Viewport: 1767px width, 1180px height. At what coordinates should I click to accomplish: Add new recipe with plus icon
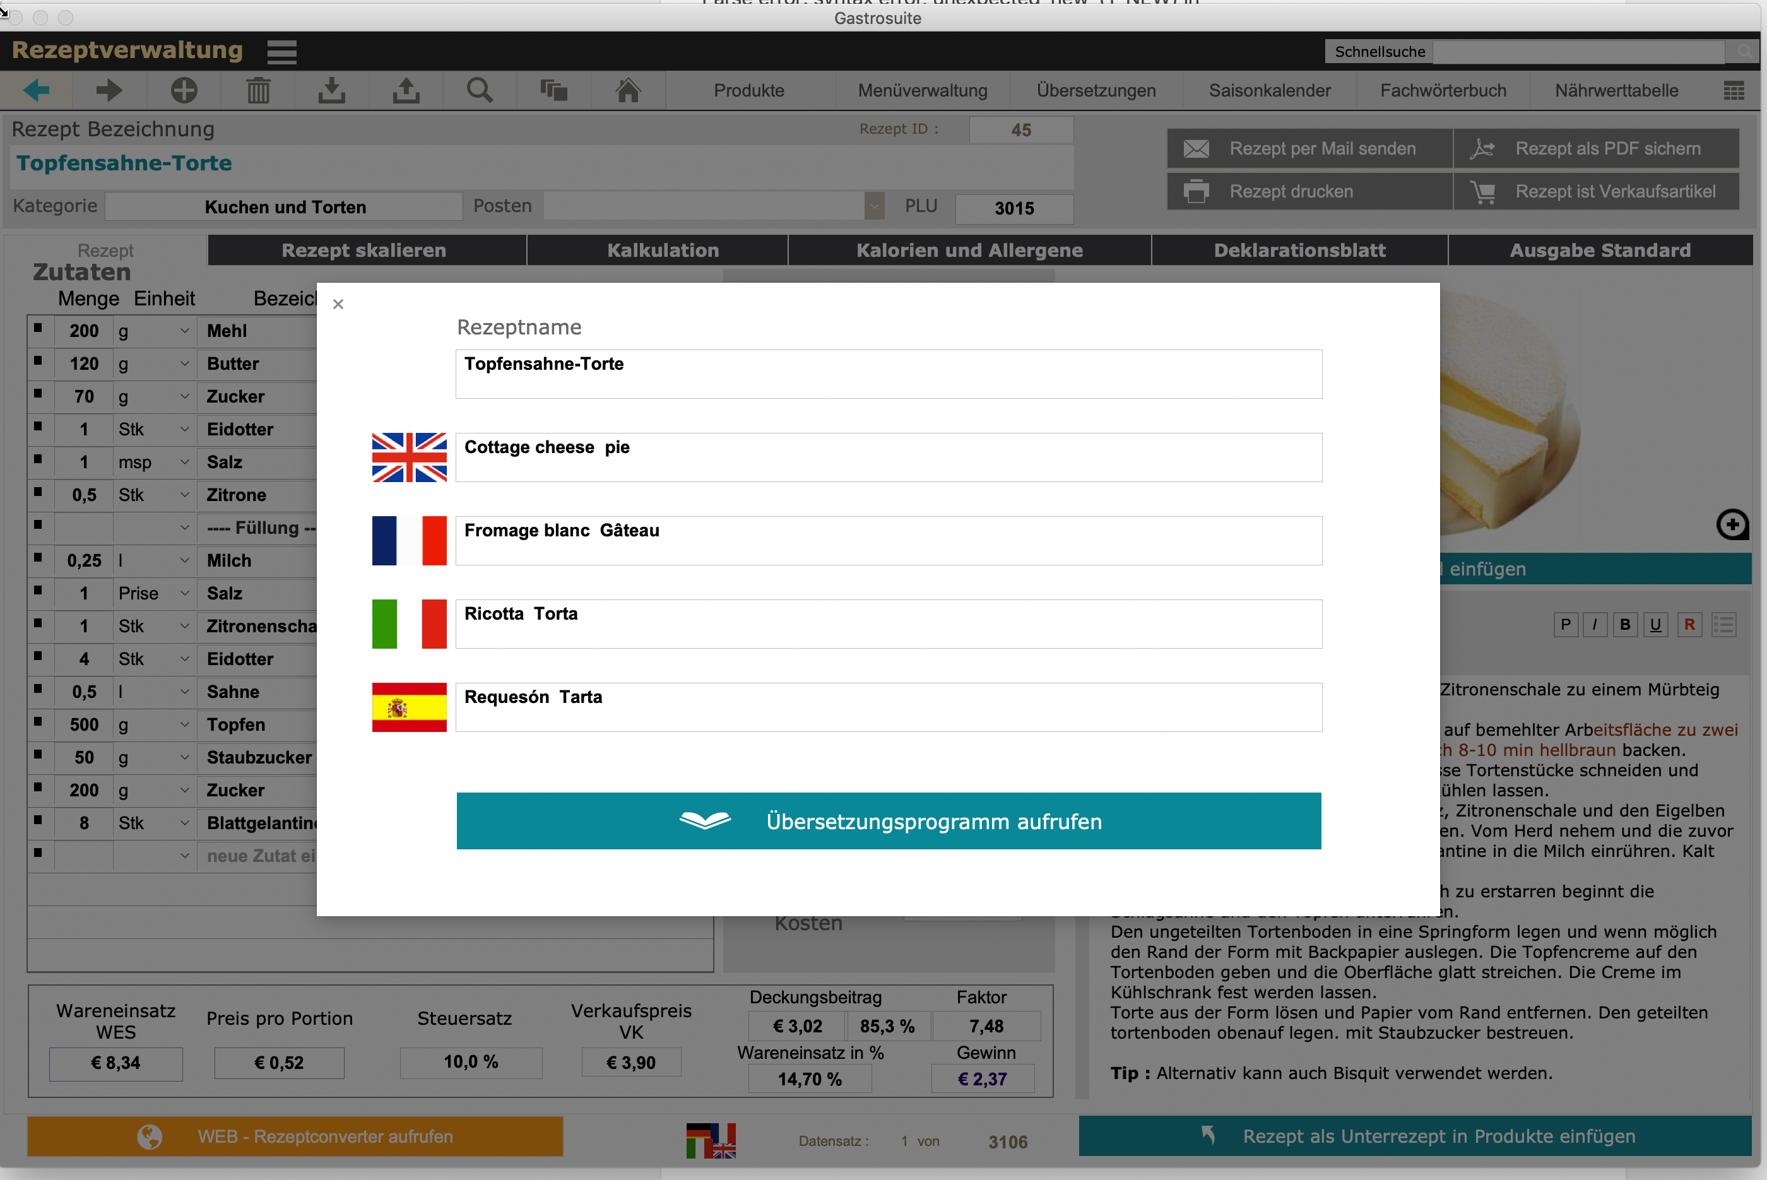tap(184, 90)
